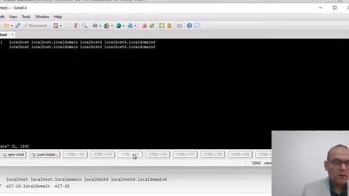Click the CTRL + F9 quick button
The image size is (349, 196).
click(240, 155)
